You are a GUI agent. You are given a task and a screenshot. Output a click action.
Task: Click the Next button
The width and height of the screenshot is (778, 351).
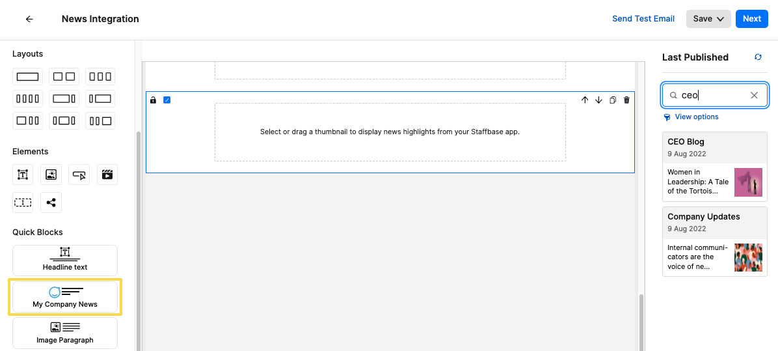pos(752,19)
